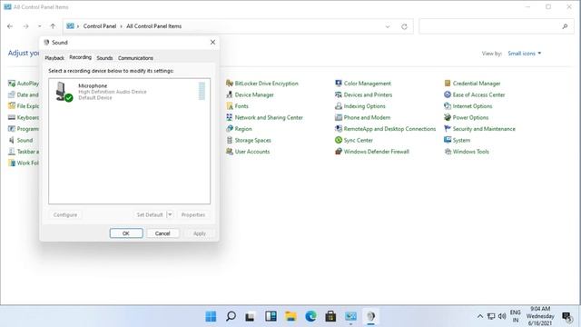The height and width of the screenshot is (327, 581).
Task: Open Sync Center icon
Action: pos(339,140)
